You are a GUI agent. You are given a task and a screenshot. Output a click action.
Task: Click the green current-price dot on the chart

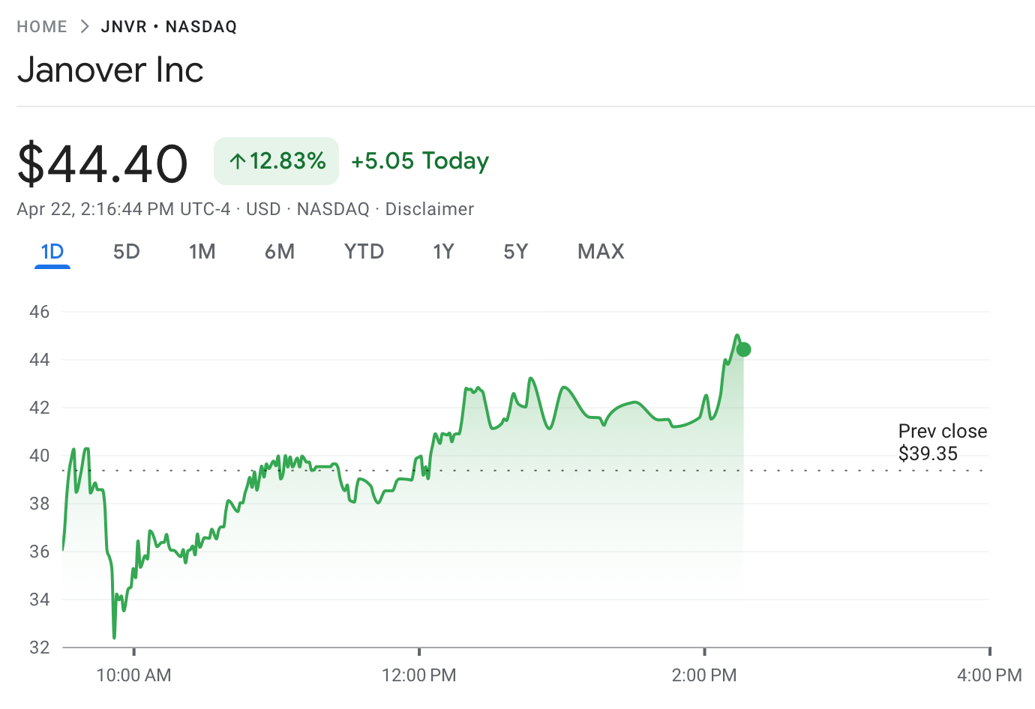click(743, 349)
